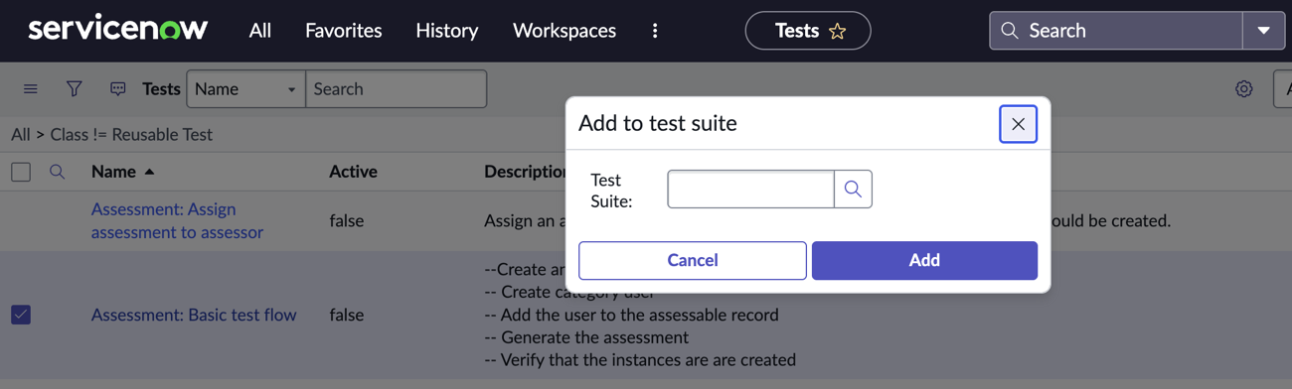Open the Workspaces menu
The height and width of the screenshot is (389, 1292).
[x=564, y=31]
